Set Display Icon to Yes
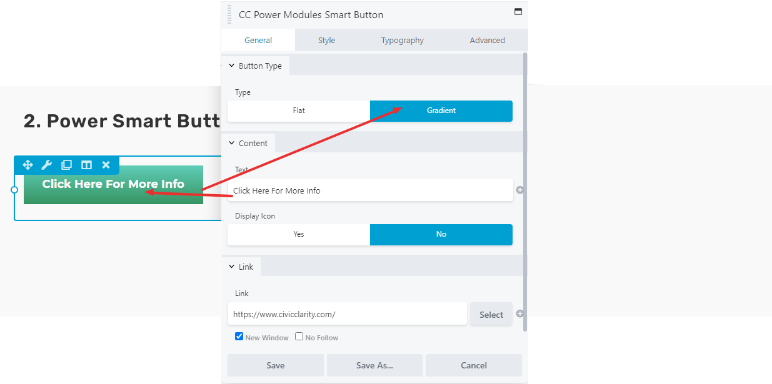The height and width of the screenshot is (384, 772). click(x=299, y=234)
